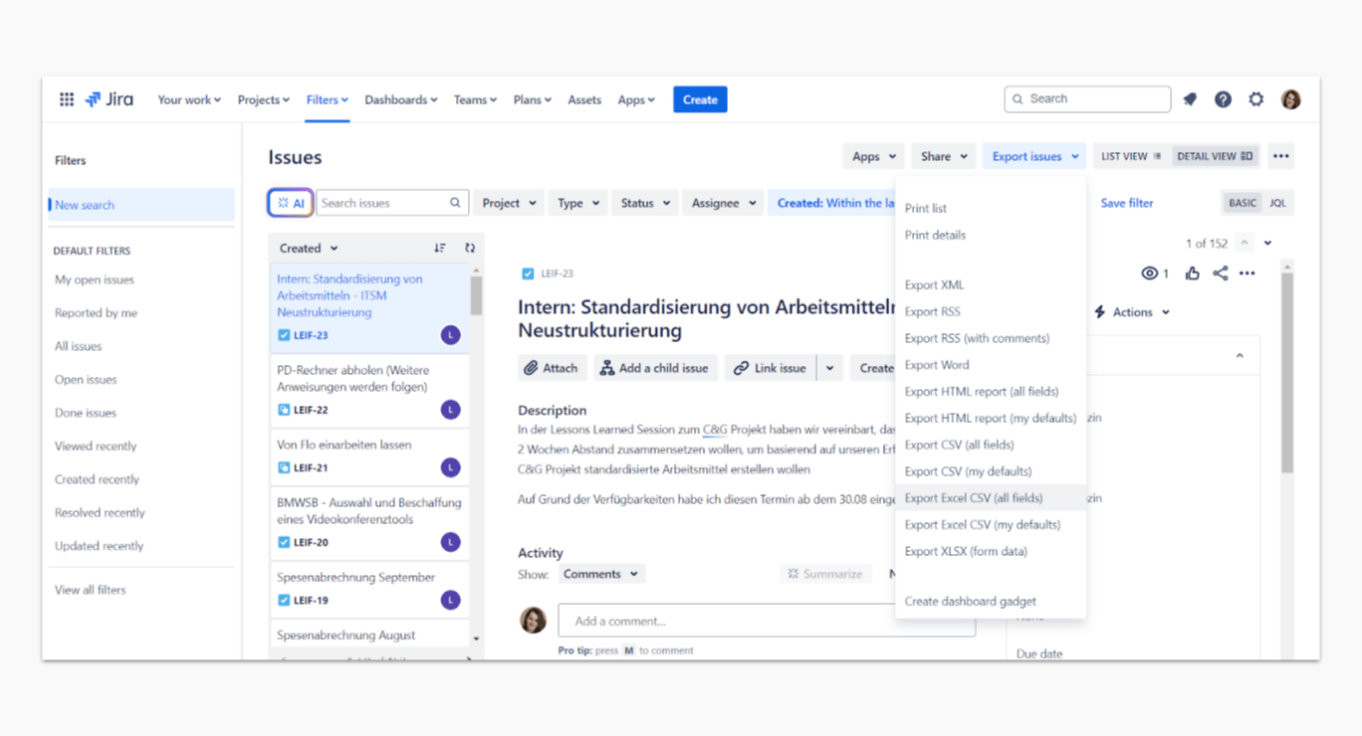The width and height of the screenshot is (1362, 736).
Task: Click the issue list vertical scrollbar
Action: [x=476, y=296]
